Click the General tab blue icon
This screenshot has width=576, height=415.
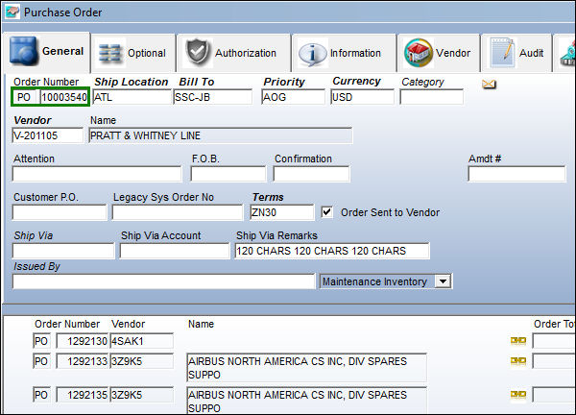coord(24,51)
